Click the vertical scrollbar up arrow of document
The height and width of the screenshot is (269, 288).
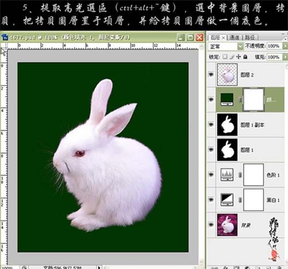[x=201, y=47]
